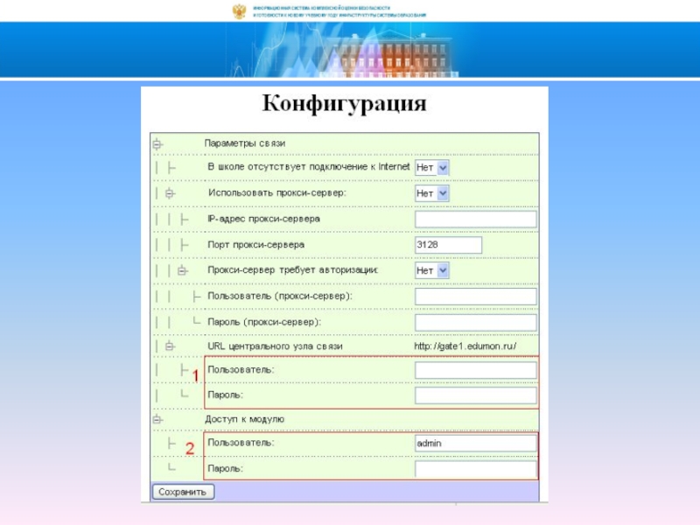Click the information system title text in header
The width and height of the screenshot is (700, 525).
339,11
